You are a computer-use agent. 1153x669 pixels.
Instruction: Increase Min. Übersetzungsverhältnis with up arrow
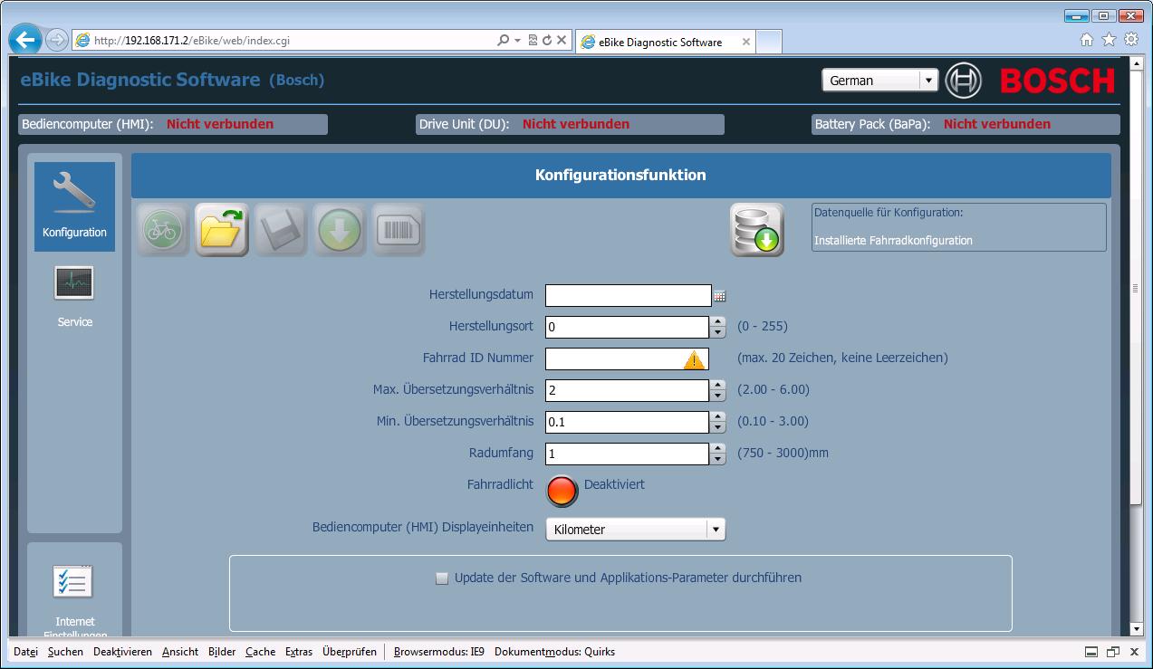tap(718, 416)
